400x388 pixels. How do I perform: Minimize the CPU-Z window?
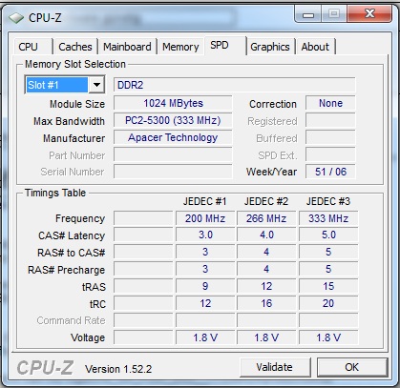(308, 14)
